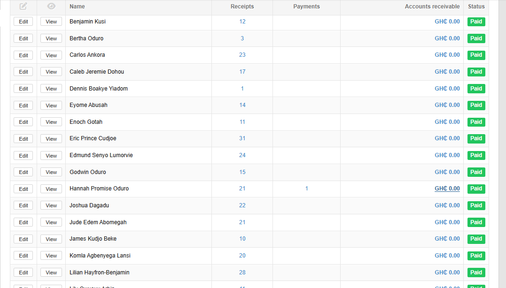
Task: Edit Benjamin Kusi's record
Action: [x=23, y=22]
